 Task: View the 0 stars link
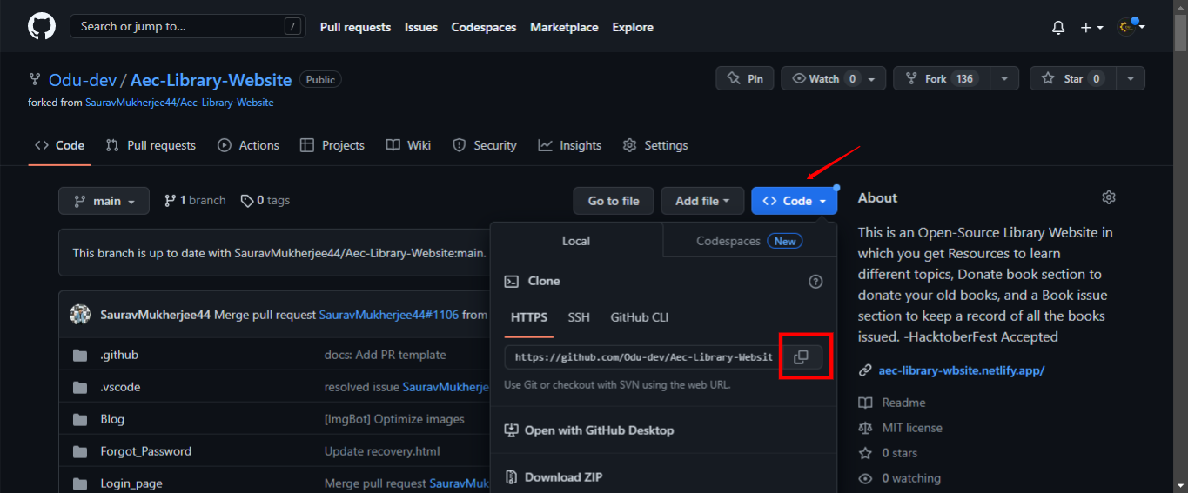pyautogui.click(x=888, y=453)
